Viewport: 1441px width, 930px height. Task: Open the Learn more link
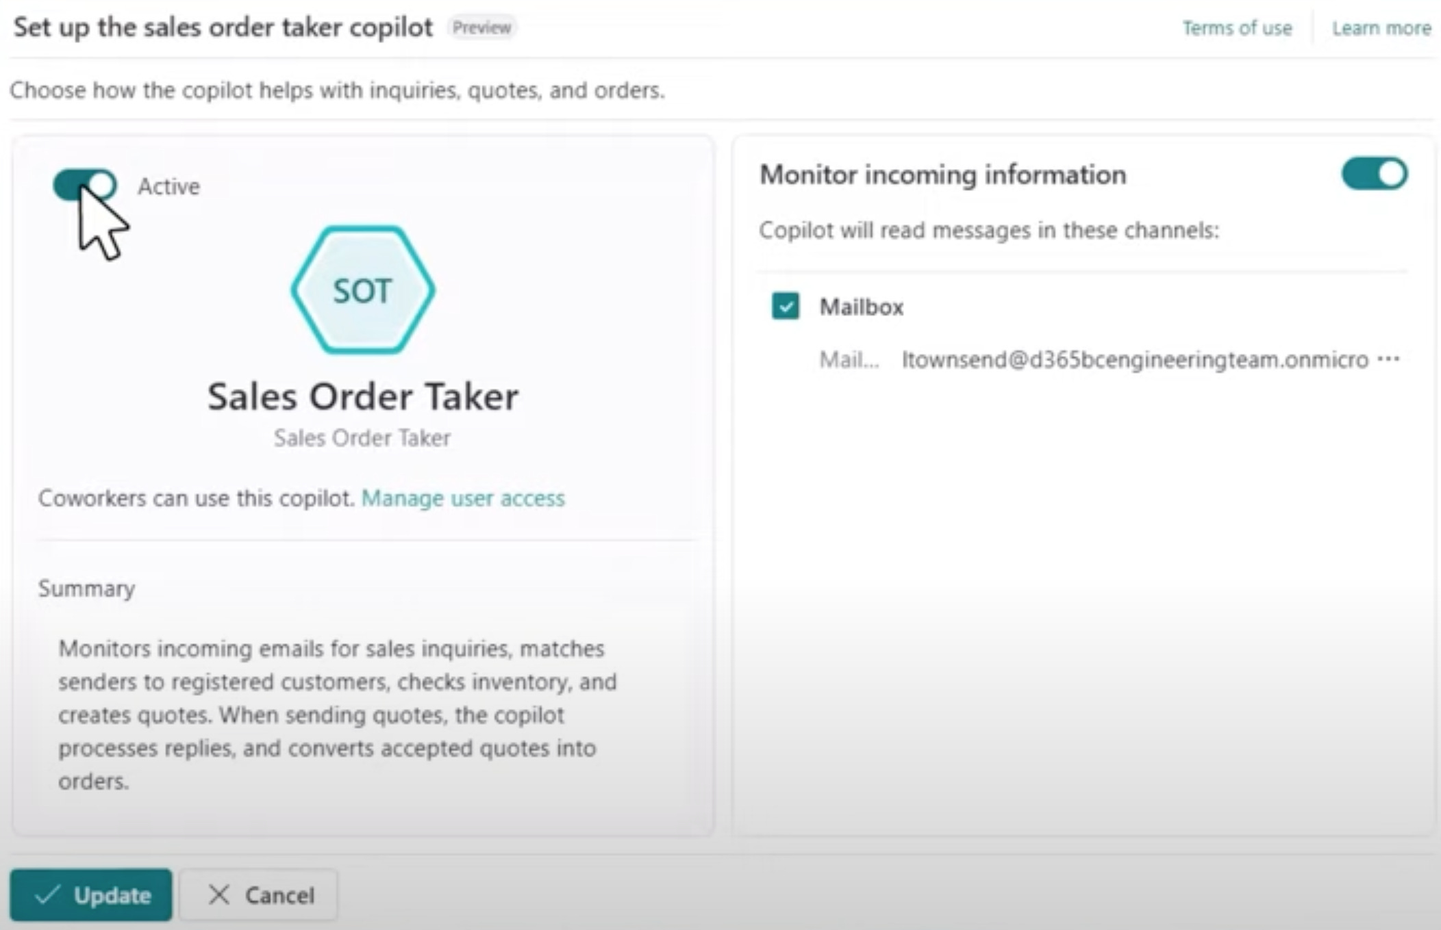click(x=1381, y=28)
